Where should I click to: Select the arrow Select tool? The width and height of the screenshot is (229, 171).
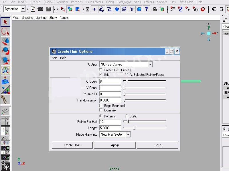[x=5, y=22]
